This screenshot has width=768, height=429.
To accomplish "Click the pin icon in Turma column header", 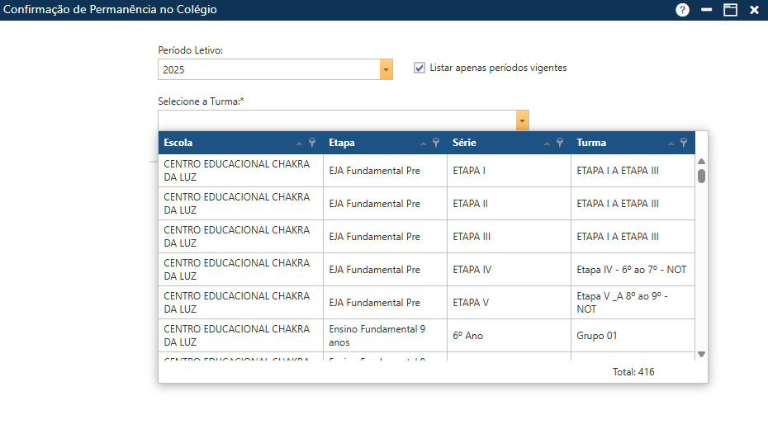I will 684,143.
